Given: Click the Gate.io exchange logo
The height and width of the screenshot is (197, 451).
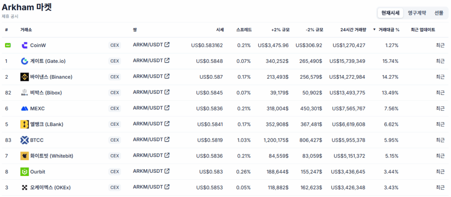Looking at the screenshot, I should tap(25, 61).
